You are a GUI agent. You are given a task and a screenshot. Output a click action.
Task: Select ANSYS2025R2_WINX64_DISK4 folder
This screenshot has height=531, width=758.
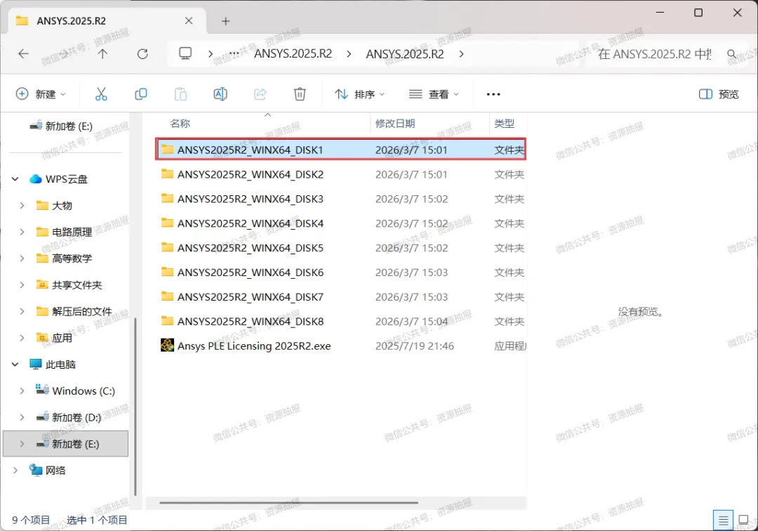[x=341, y=223]
